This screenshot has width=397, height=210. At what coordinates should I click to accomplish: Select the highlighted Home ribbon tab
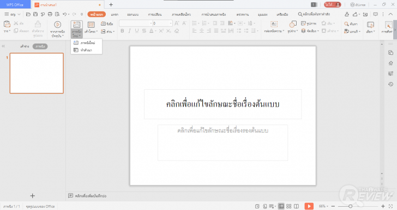point(97,14)
